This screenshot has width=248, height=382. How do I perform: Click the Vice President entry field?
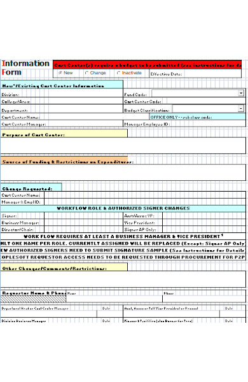204,222
